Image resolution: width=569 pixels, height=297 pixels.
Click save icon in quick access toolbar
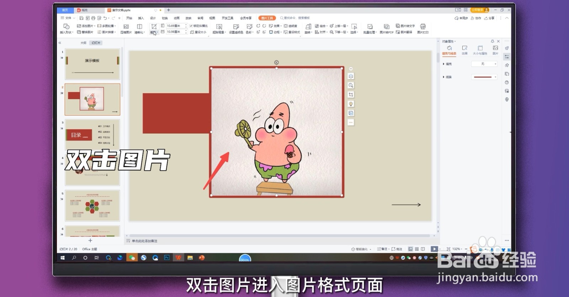pos(81,18)
